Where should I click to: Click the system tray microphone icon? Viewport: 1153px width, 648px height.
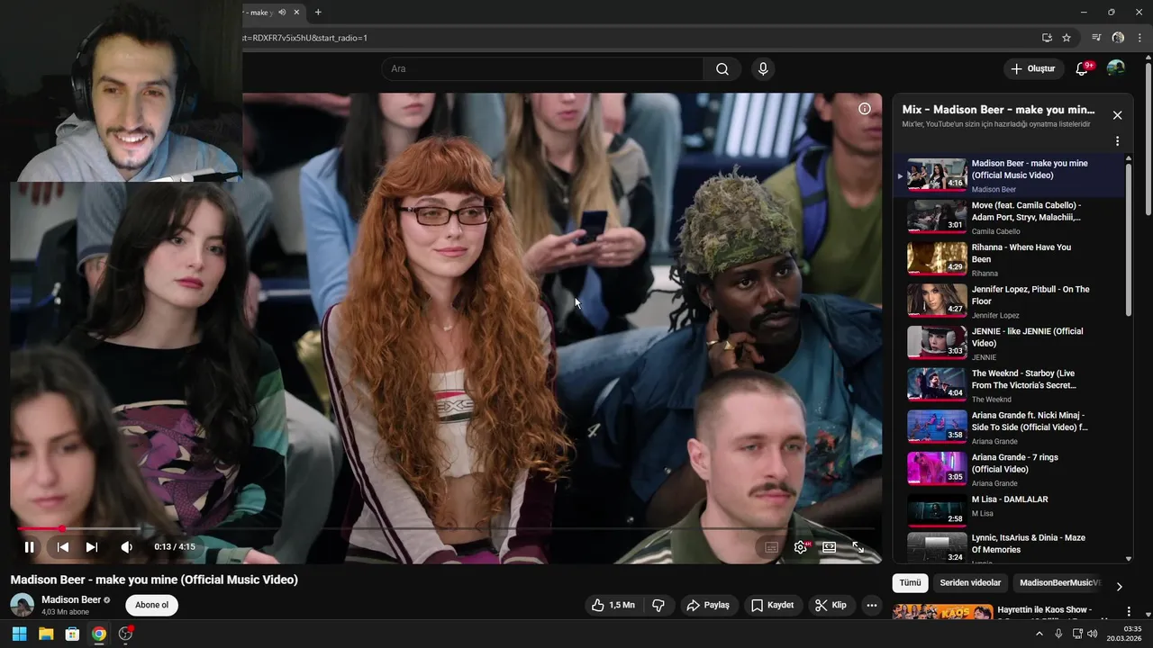tap(1058, 634)
